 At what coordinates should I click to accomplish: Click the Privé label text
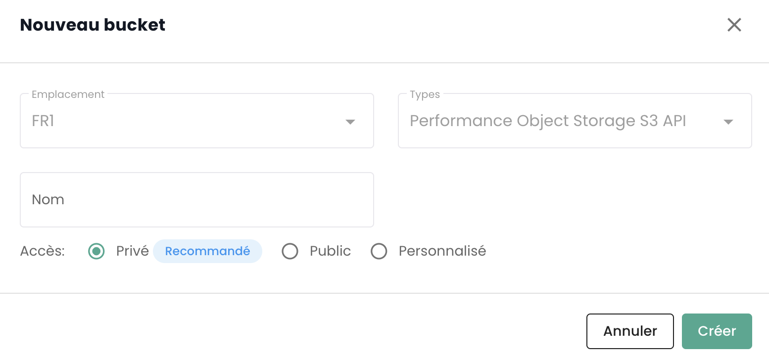[132, 251]
